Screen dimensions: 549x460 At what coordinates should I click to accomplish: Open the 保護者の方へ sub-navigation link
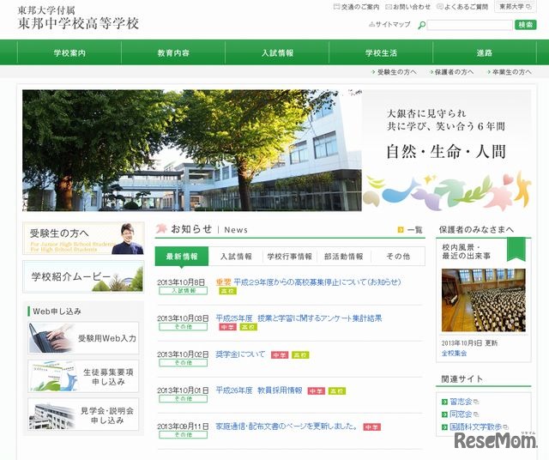pyautogui.click(x=452, y=72)
